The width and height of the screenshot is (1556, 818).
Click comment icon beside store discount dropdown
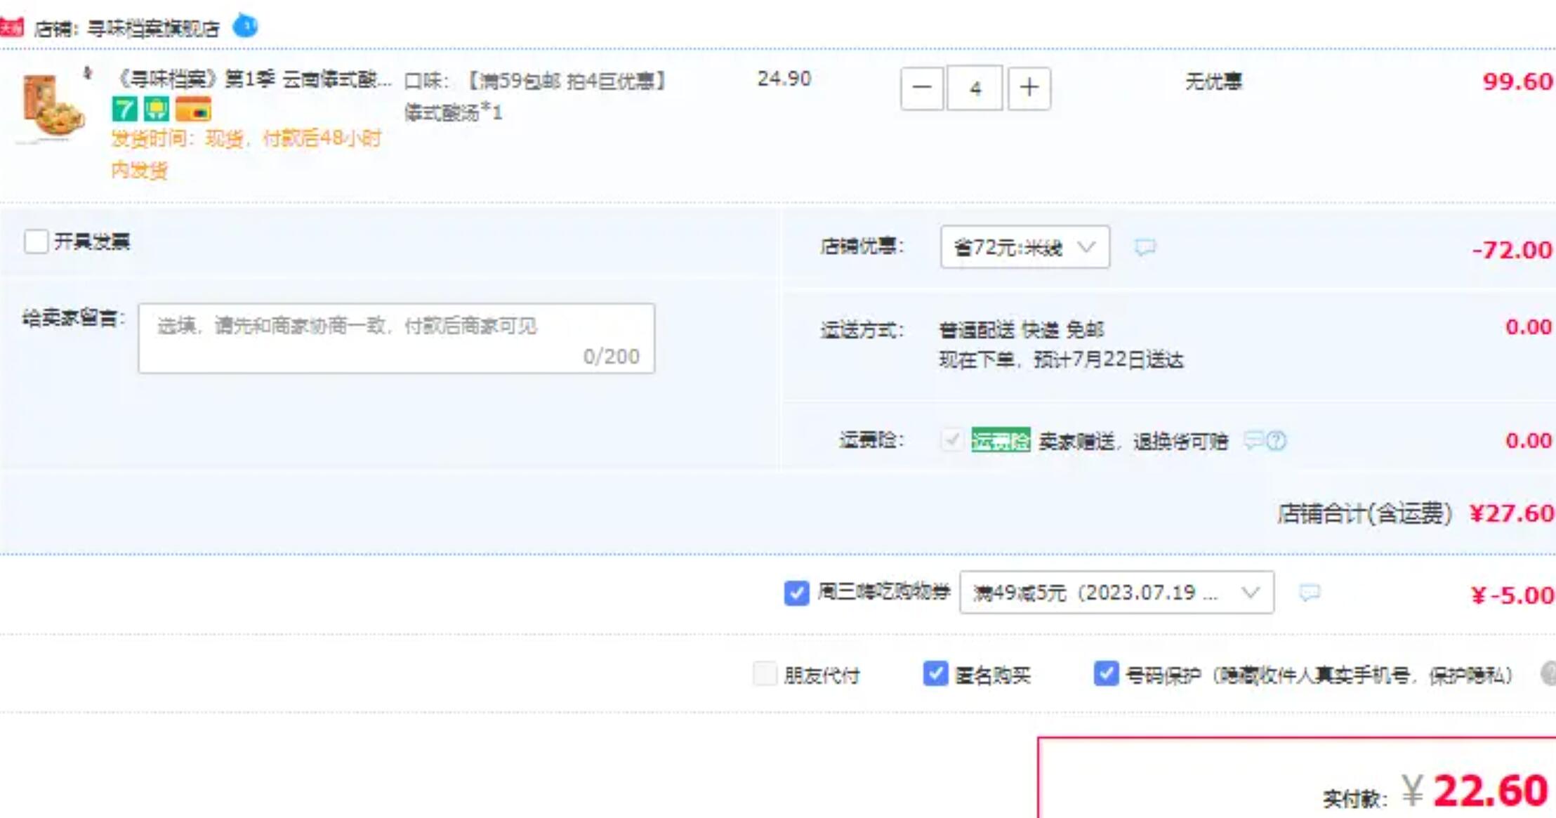tap(1145, 247)
